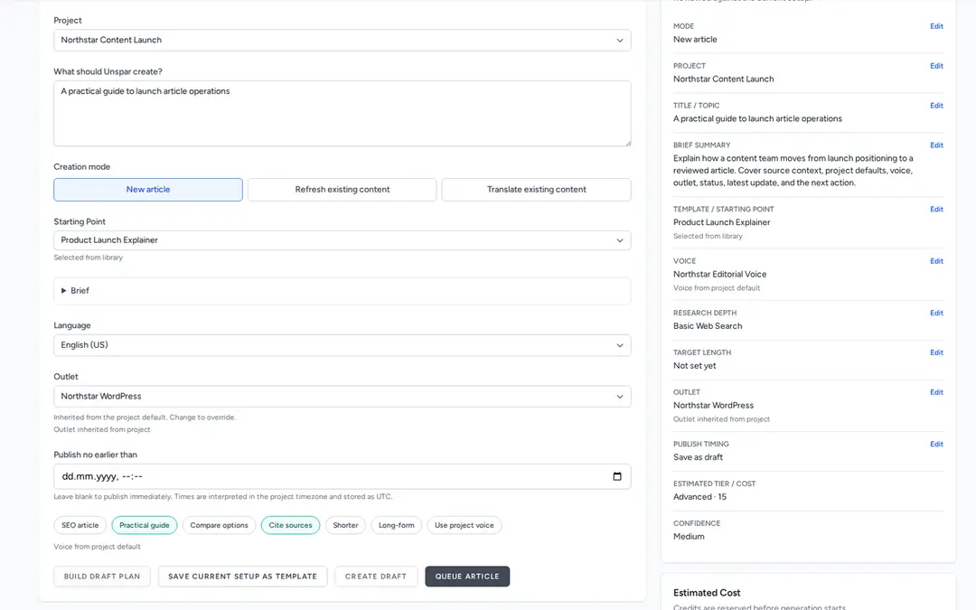
Task: Toggle the Compare options chip
Action: point(219,525)
